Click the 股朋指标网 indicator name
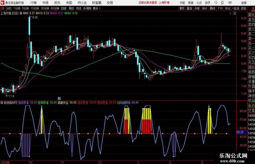255x164 pixels. (x=11, y=103)
